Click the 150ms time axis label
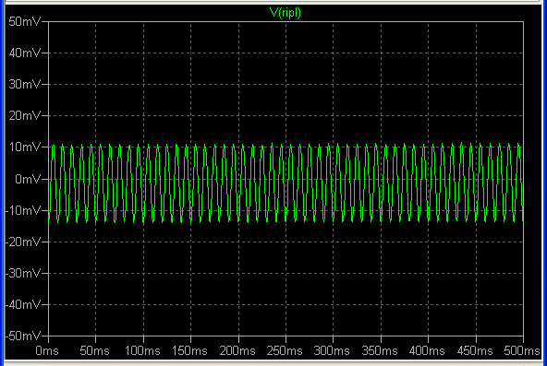The width and height of the screenshot is (547, 366). point(189,350)
